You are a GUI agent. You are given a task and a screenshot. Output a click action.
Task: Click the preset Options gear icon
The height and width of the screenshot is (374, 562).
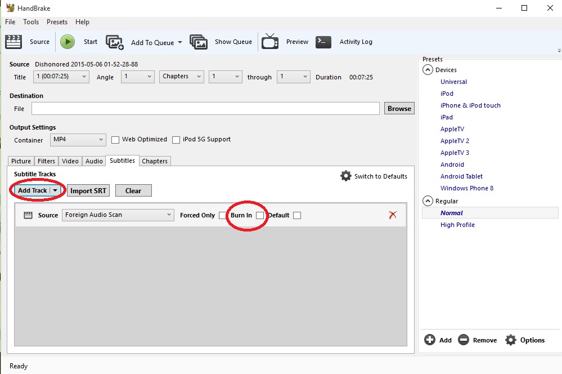[x=511, y=340]
